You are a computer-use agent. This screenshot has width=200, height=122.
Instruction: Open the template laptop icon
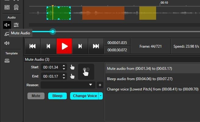pos(7,61)
